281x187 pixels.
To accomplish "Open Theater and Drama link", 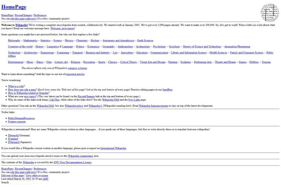I will (x=225, y=62).
